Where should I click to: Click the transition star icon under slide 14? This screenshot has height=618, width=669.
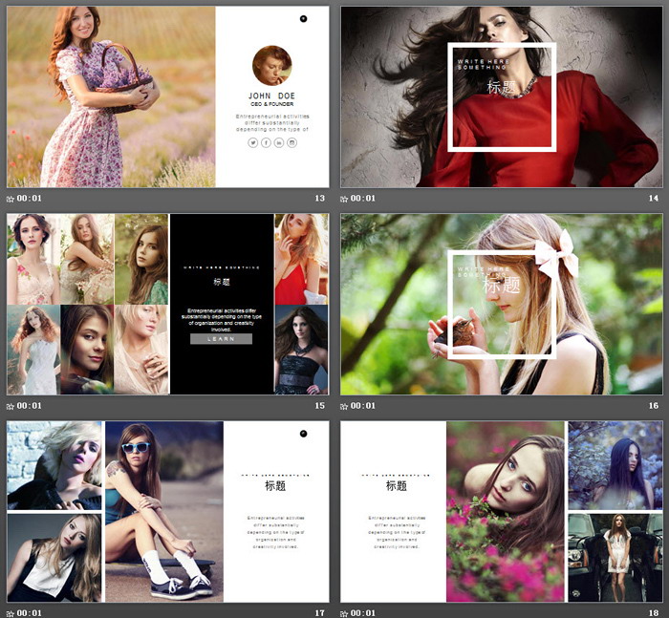(x=344, y=199)
